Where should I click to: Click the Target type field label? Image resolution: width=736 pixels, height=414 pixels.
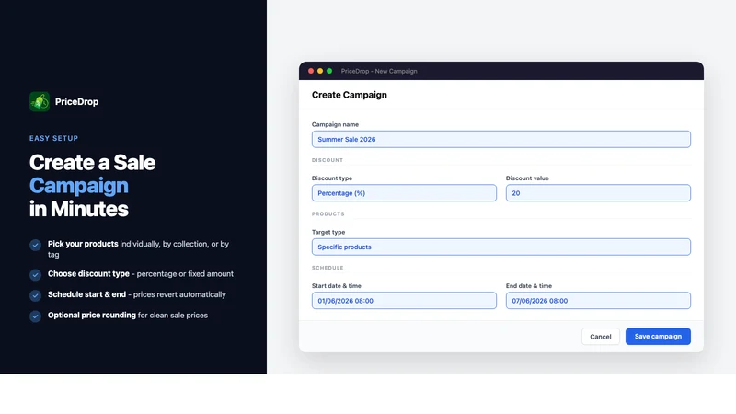click(328, 232)
